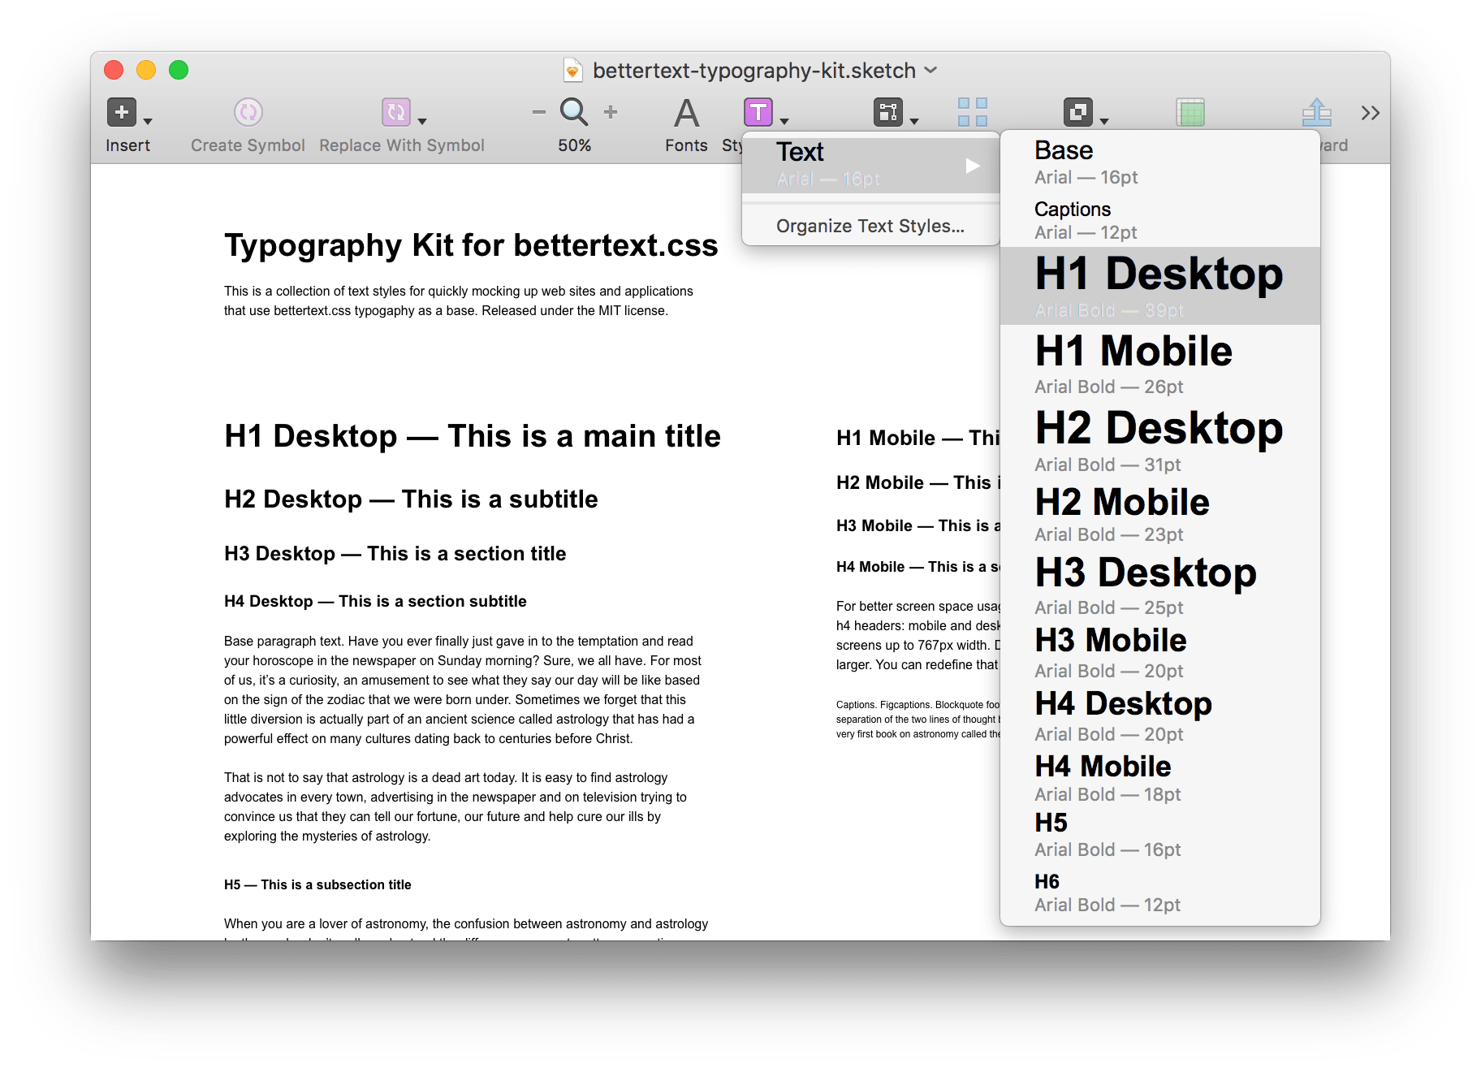Select the H1 Desktop text style
1481x1072 pixels.
(1159, 285)
